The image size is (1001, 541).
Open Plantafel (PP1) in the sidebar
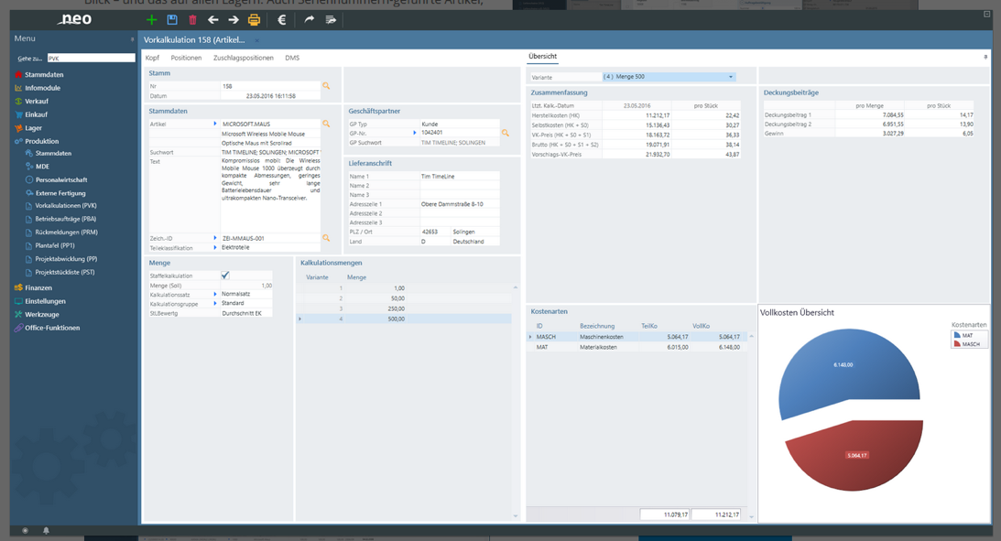(x=75, y=245)
